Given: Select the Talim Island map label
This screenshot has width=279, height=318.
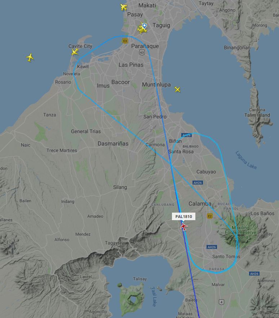Looking at the screenshot, I should [x=257, y=115].
